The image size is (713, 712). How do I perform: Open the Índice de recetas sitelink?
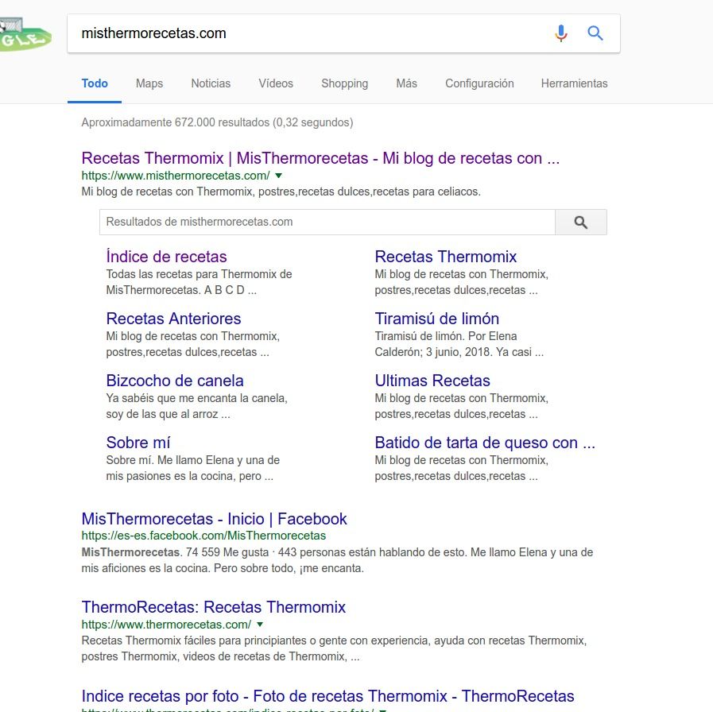[166, 257]
